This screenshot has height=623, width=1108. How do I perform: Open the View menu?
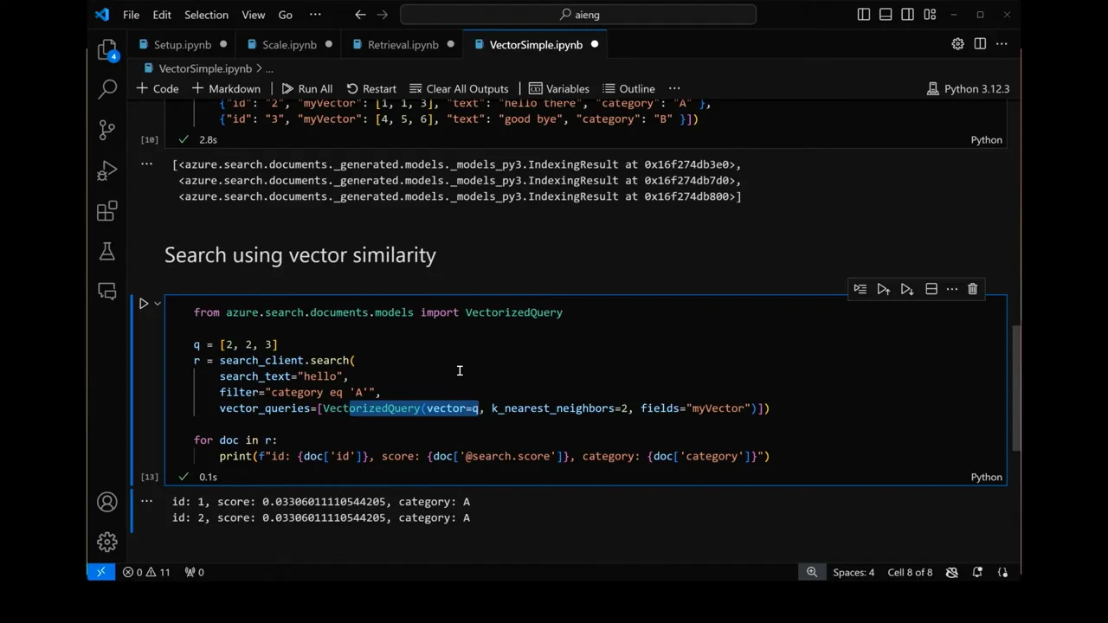[254, 15]
